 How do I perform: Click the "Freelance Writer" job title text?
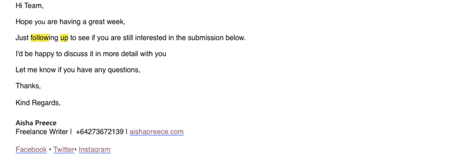(42, 132)
